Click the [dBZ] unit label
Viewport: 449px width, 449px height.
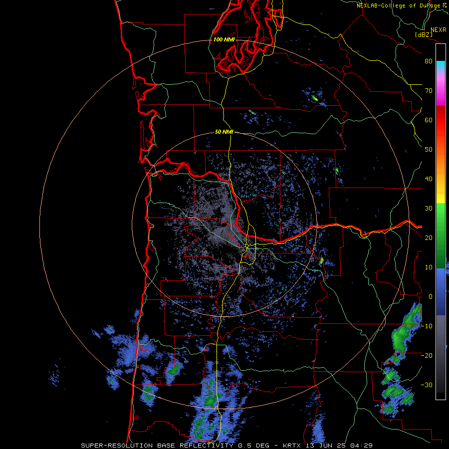pyautogui.click(x=424, y=35)
